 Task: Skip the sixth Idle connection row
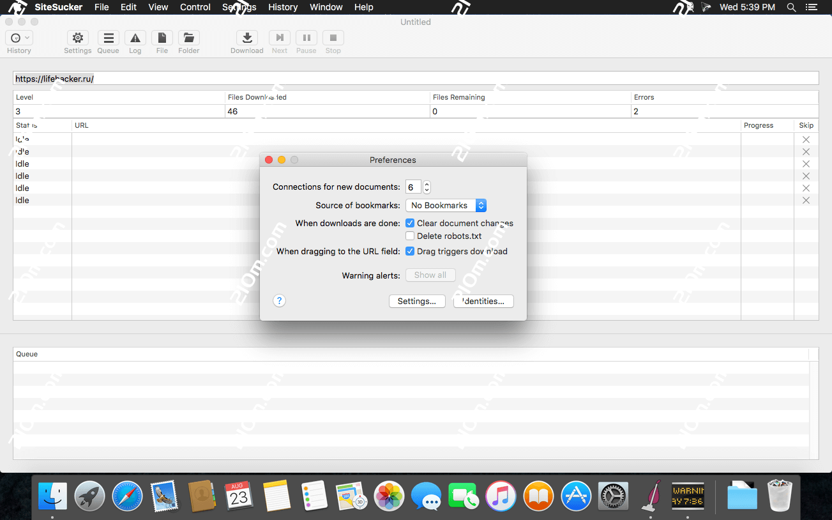(806, 200)
